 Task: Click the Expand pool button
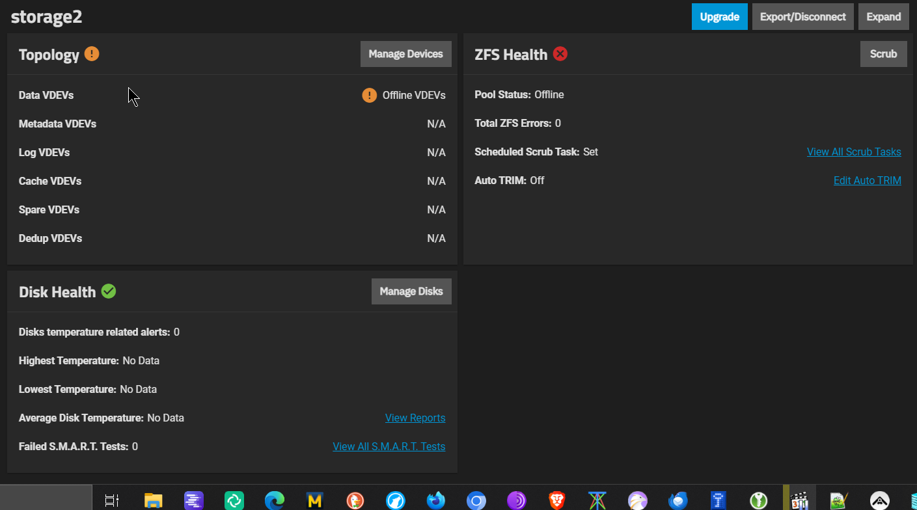[883, 17]
